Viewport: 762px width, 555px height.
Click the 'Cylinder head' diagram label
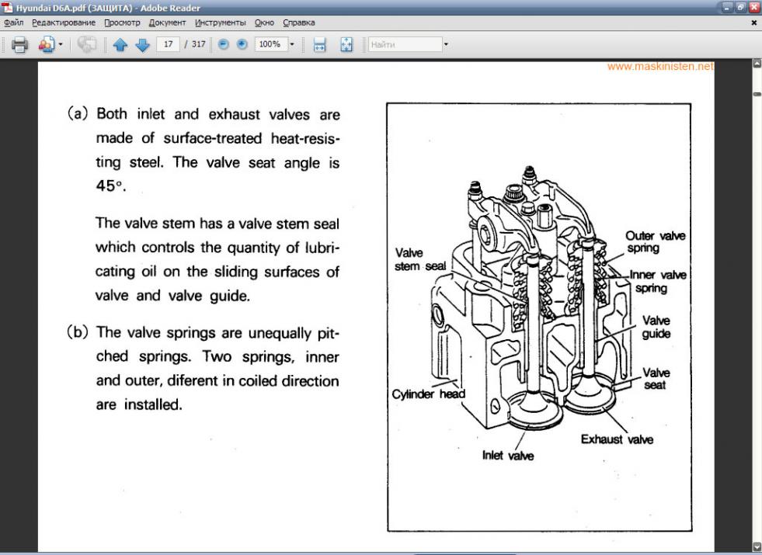[x=428, y=394]
